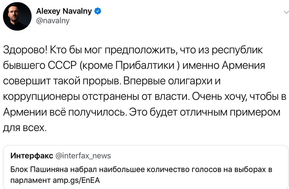
Task: Open the @navalny handle link
Action: (53, 21)
